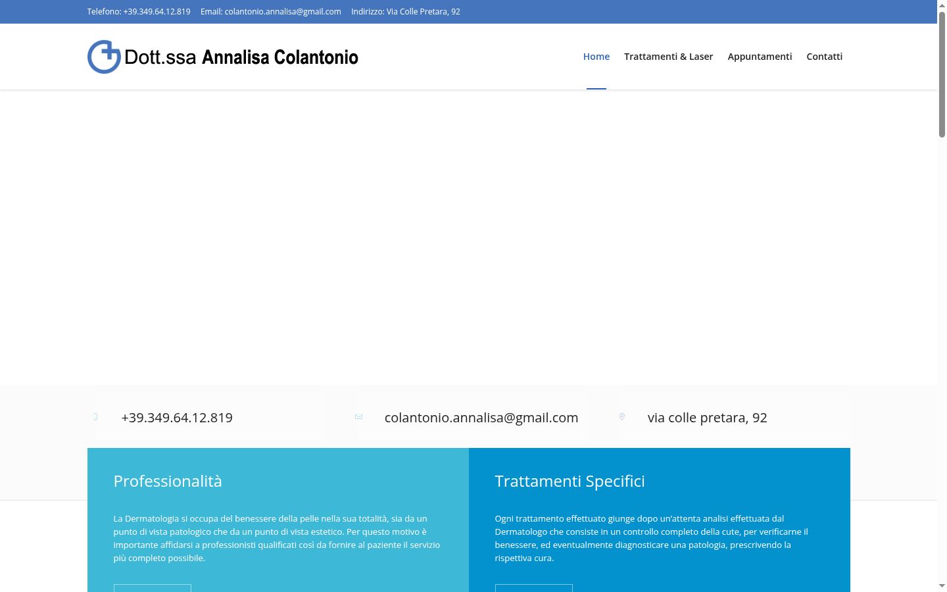Click the via colle pretara, 92 address text
The image size is (947, 592).
click(708, 418)
